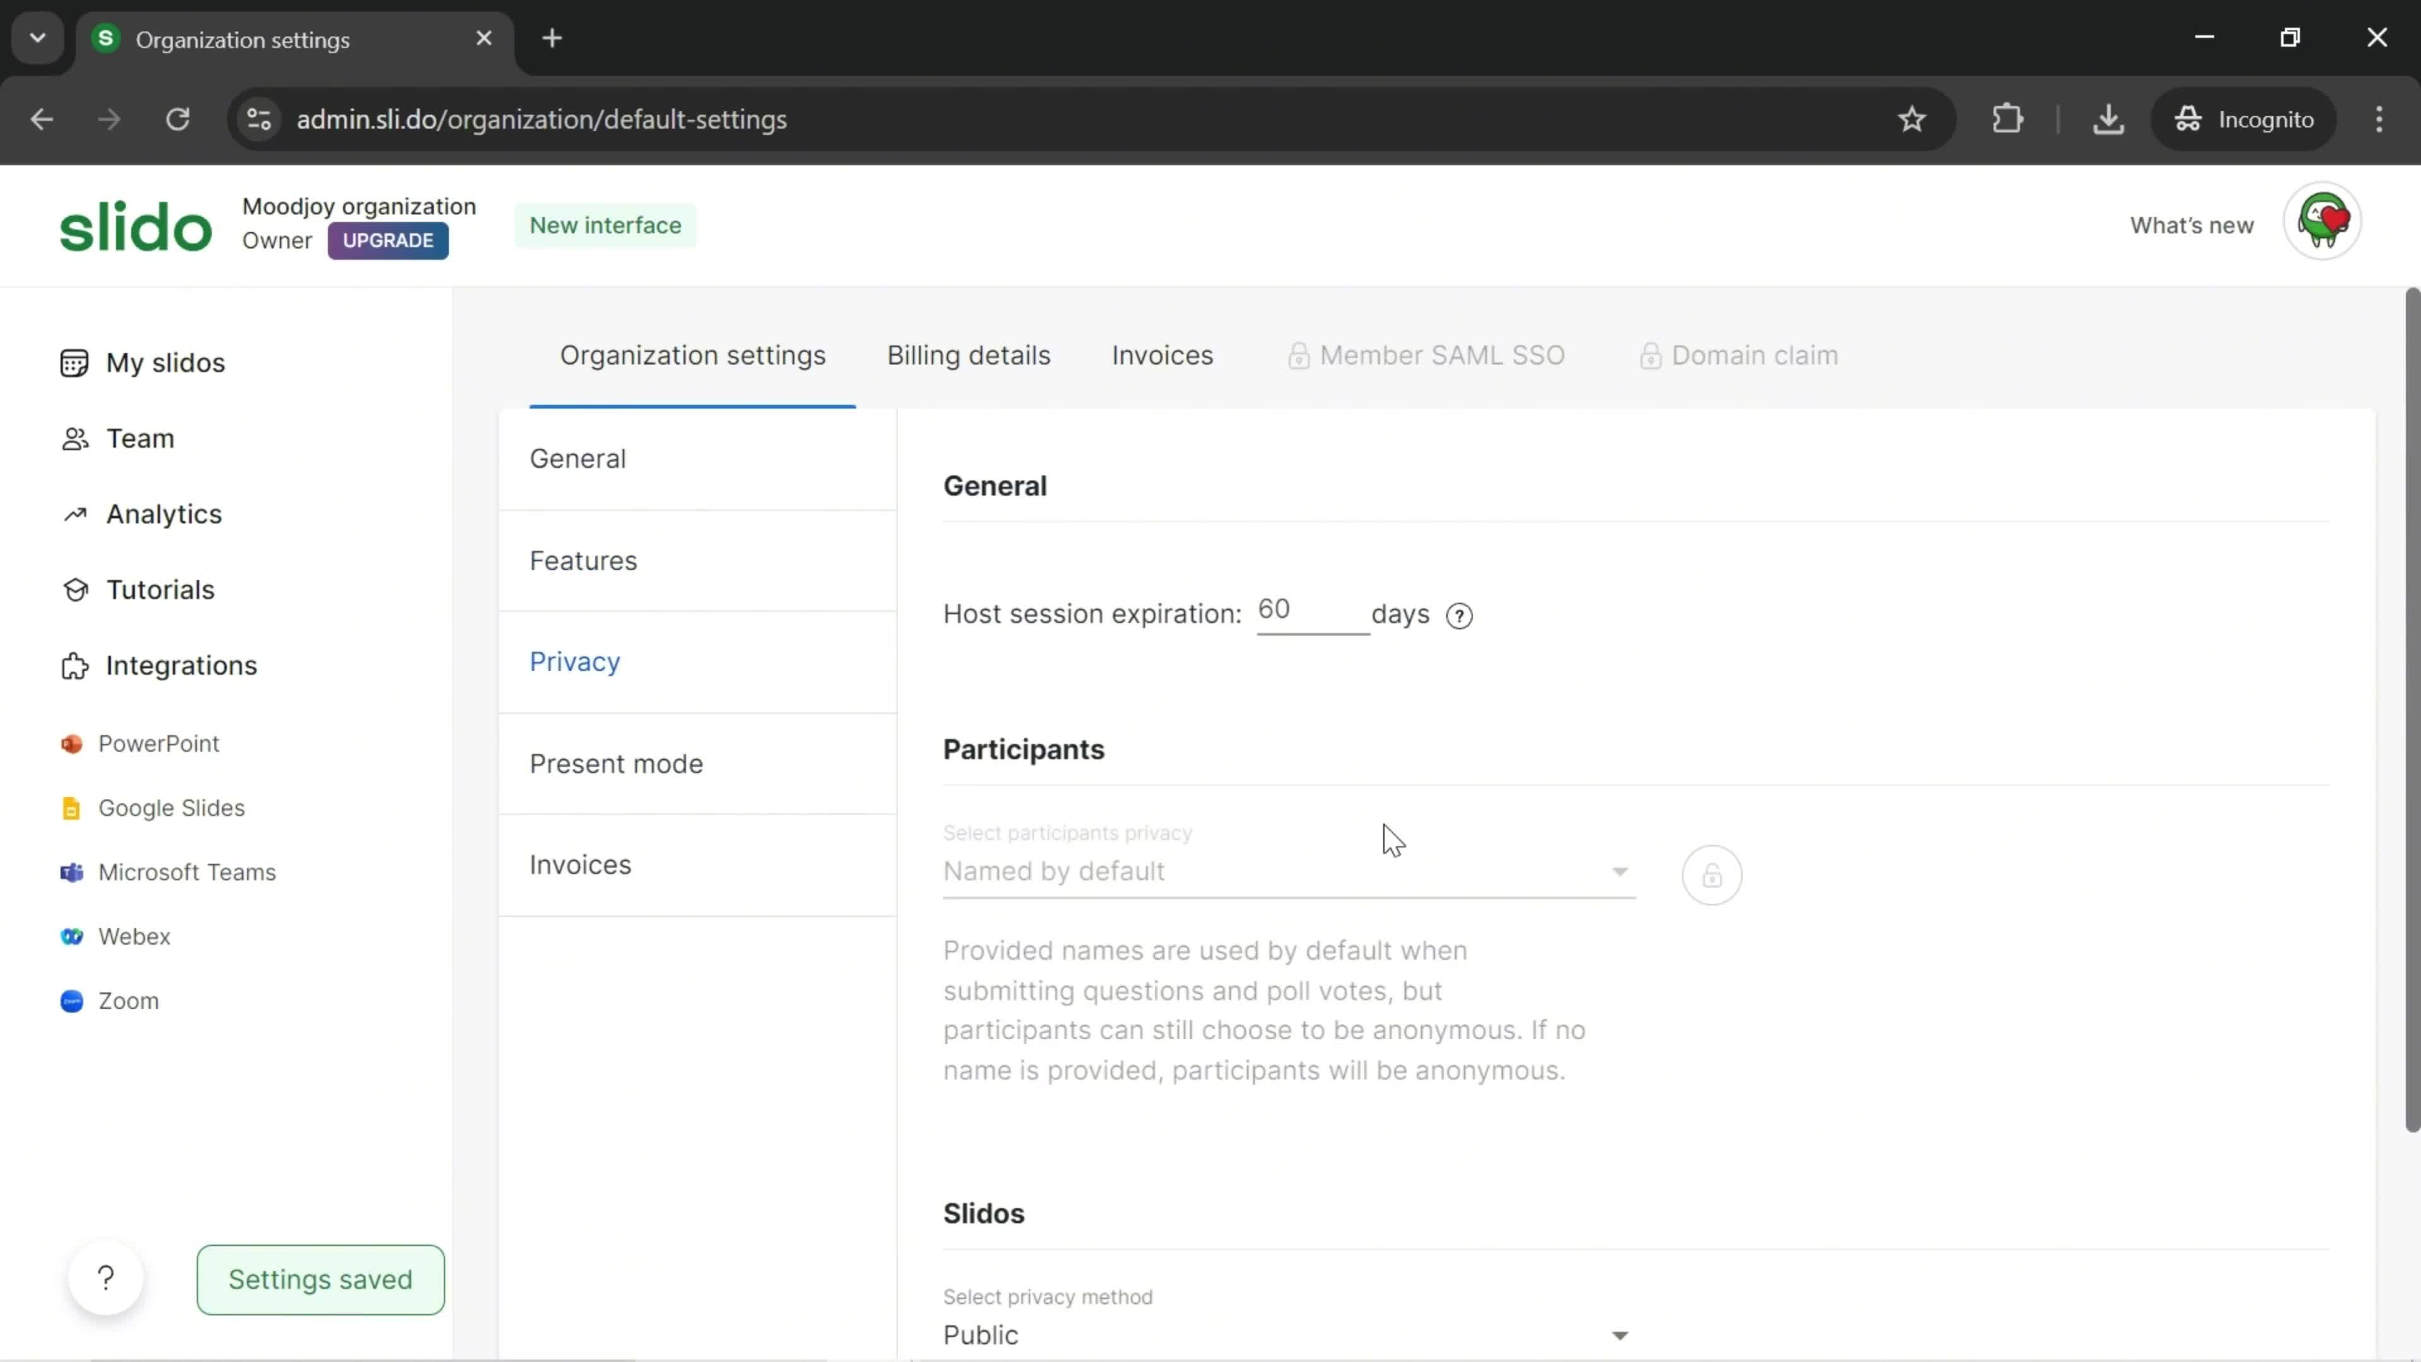This screenshot has width=2421, height=1362.
Task: Open Integrations page
Action: click(x=180, y=665)
